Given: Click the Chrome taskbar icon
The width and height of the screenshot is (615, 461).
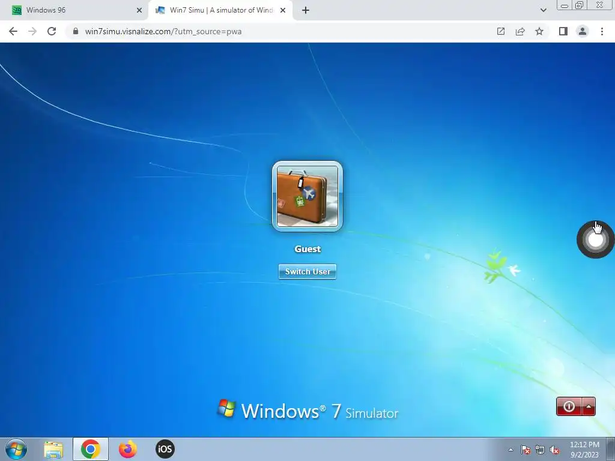Looking at the screenshot, I should tap(91, 449).
